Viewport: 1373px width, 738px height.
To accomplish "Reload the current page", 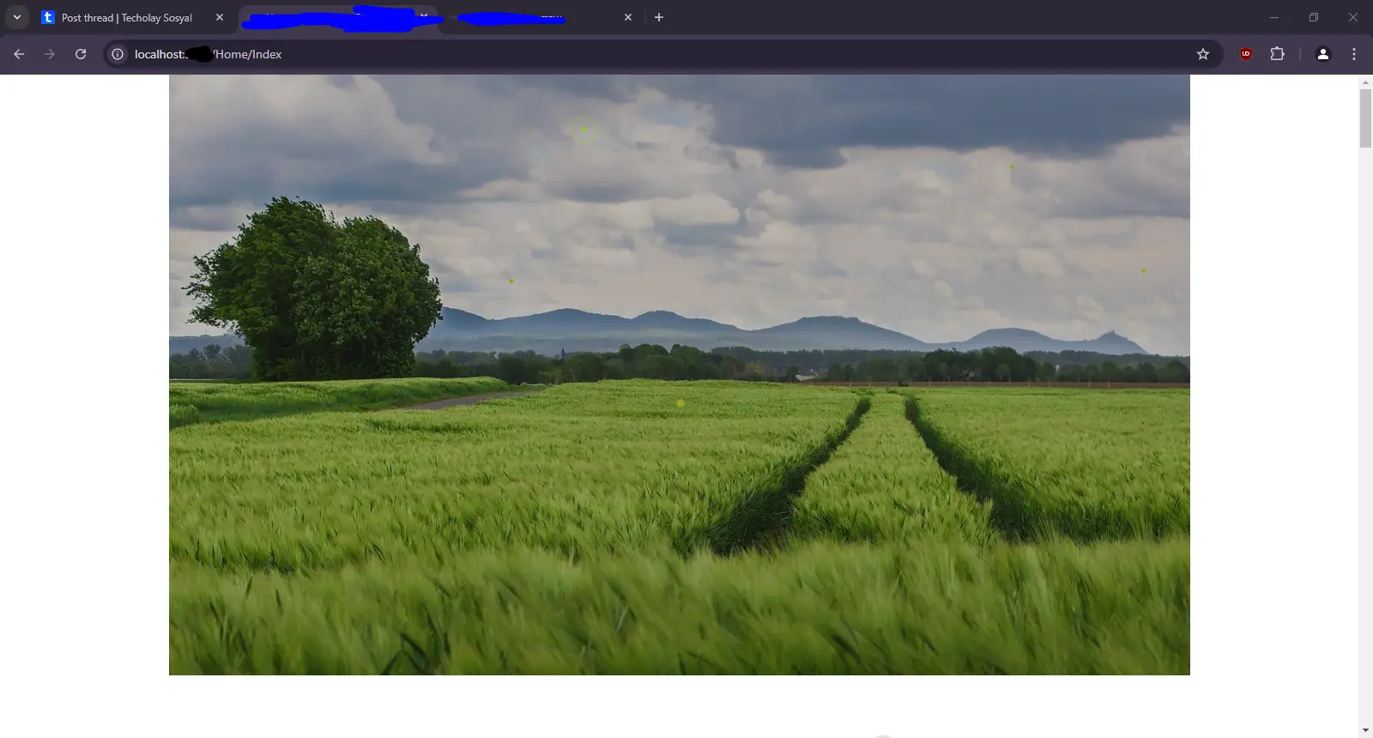I will (81, 54).
